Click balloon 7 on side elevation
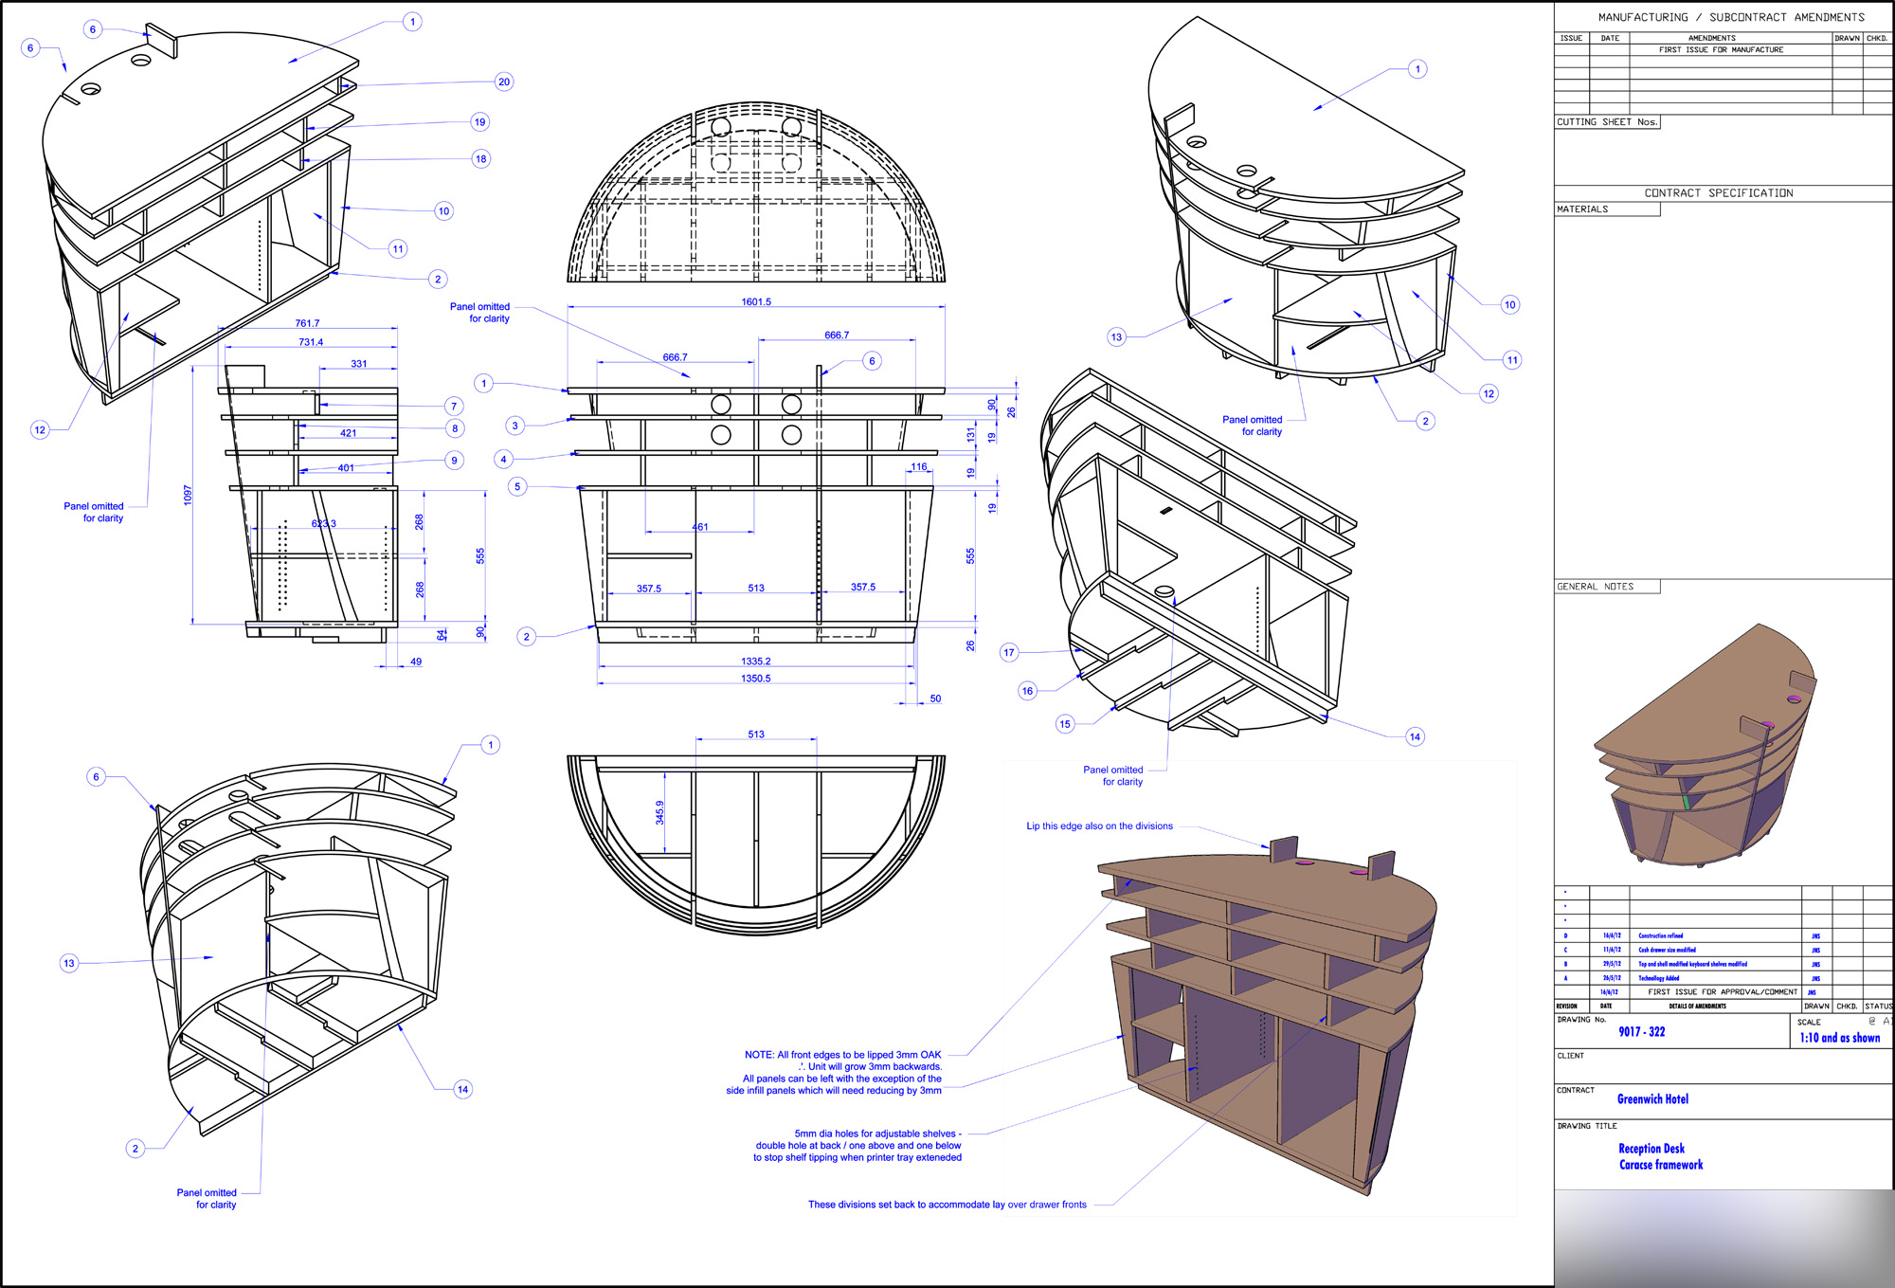Screen dimensions: 1895x1288 pyautogui.click(x=454, y=406)
